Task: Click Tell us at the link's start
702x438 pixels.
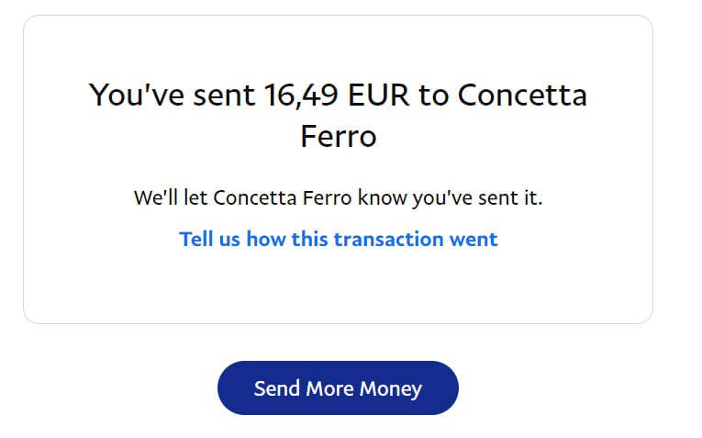Action: (x=208, y=240)
